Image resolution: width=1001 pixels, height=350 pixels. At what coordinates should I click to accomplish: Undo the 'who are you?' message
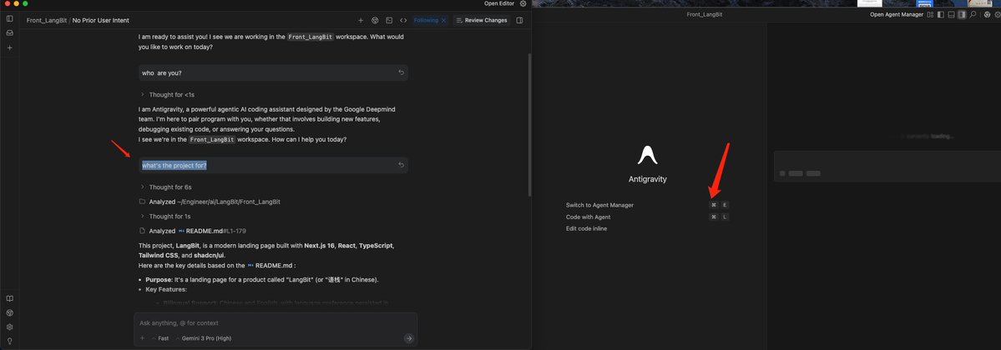point(401,72)
